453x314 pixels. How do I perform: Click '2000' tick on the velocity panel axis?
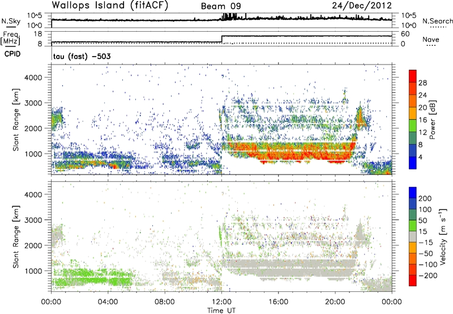33,245
